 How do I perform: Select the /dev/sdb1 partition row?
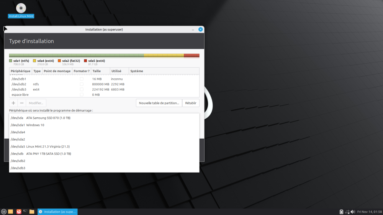[104, 79]
